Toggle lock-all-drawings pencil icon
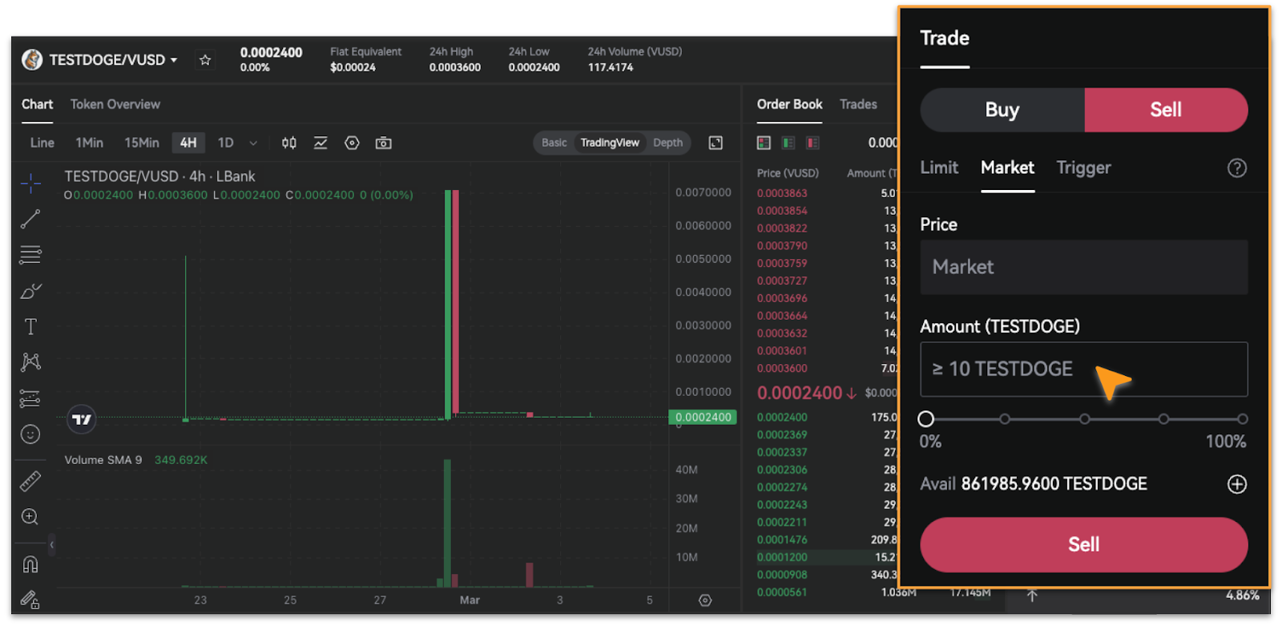Viewport: 1282px width, 626px height. click(x=30, y=600)
